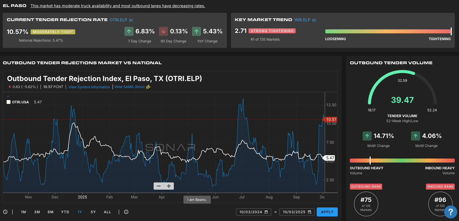Open the OTRI.ELP chart icon
This screenshot has height=221, width=459.
point(131,20)
